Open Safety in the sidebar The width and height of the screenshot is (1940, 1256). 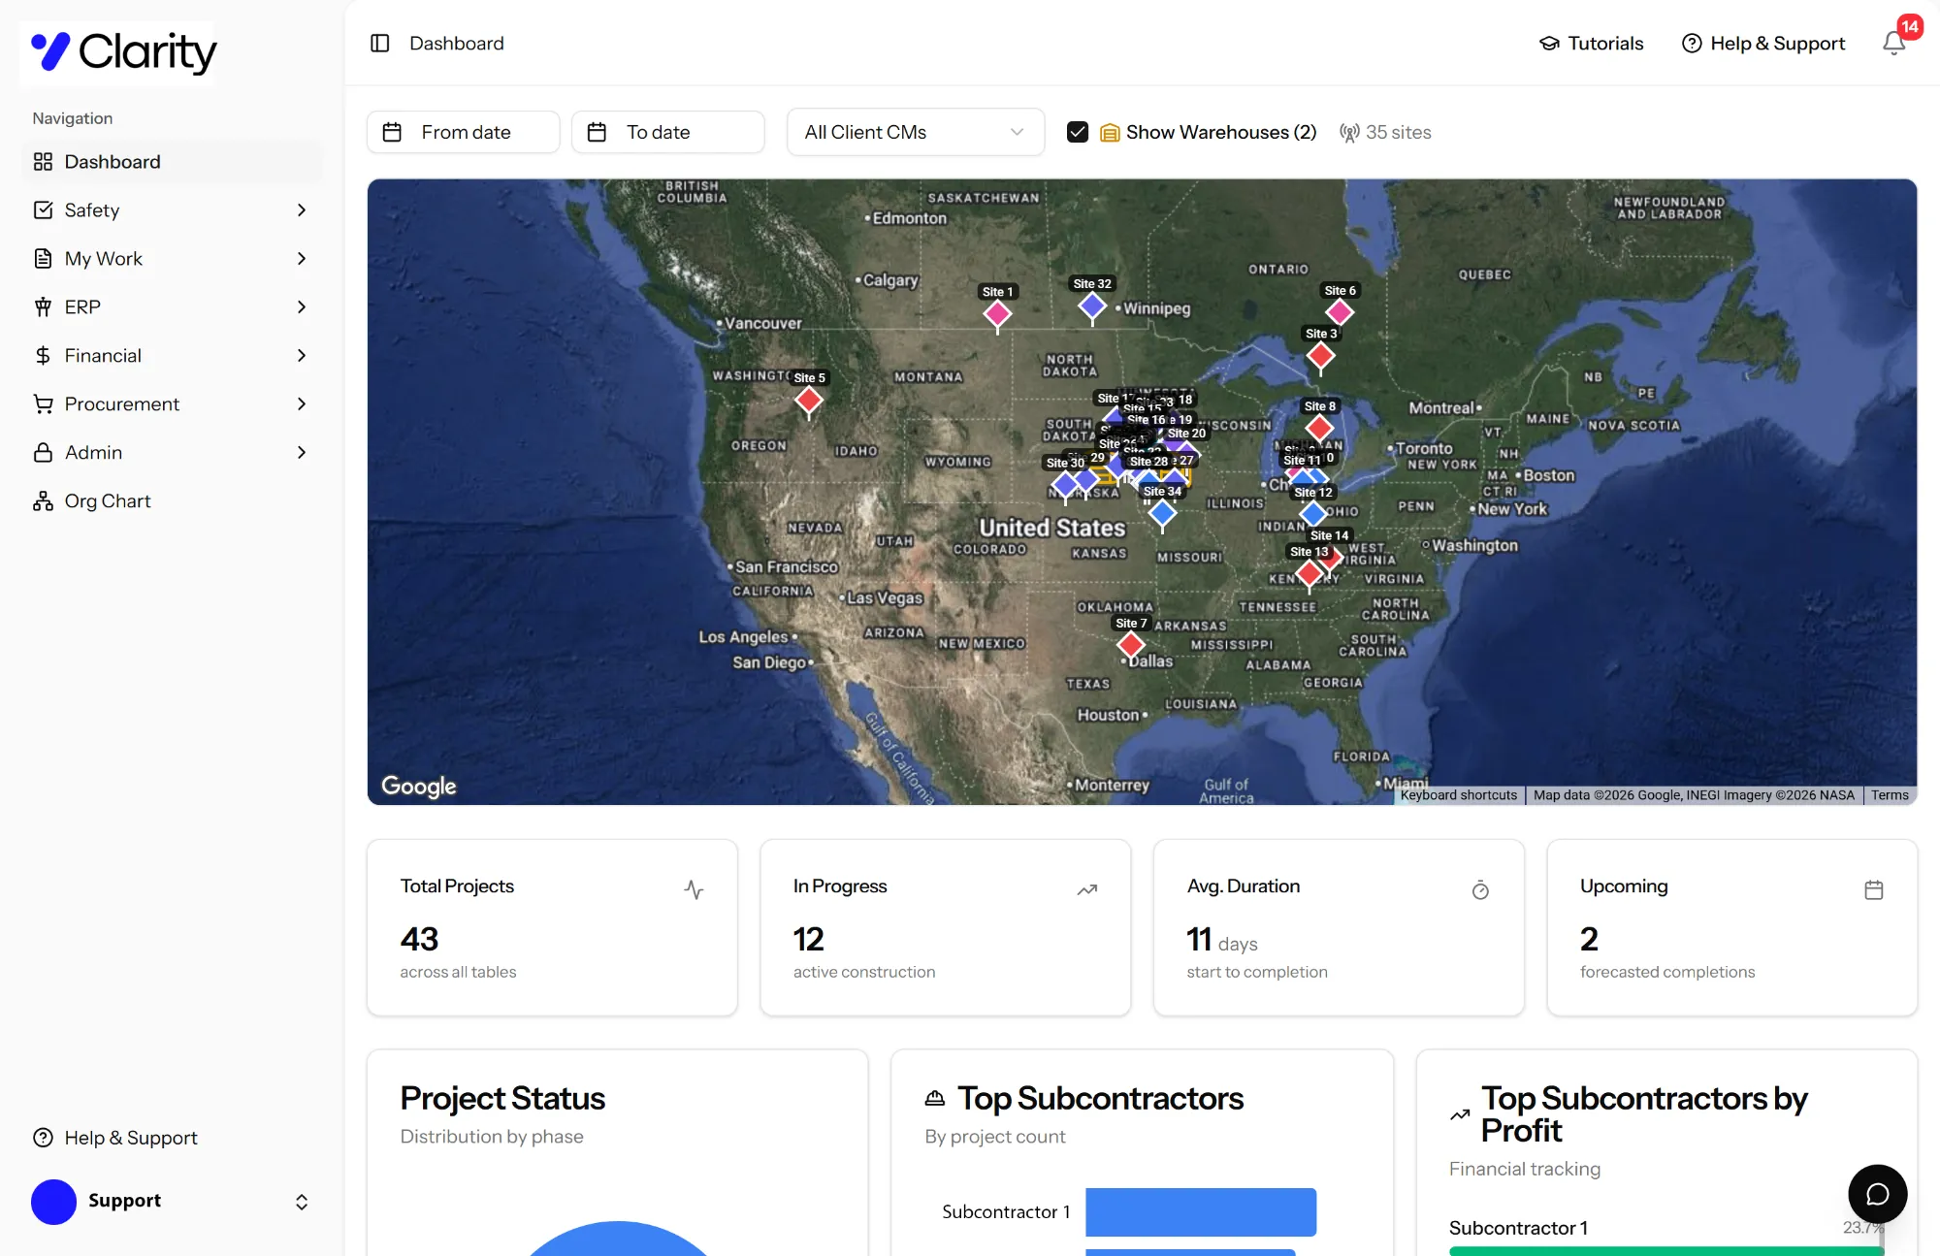(172, 210)
